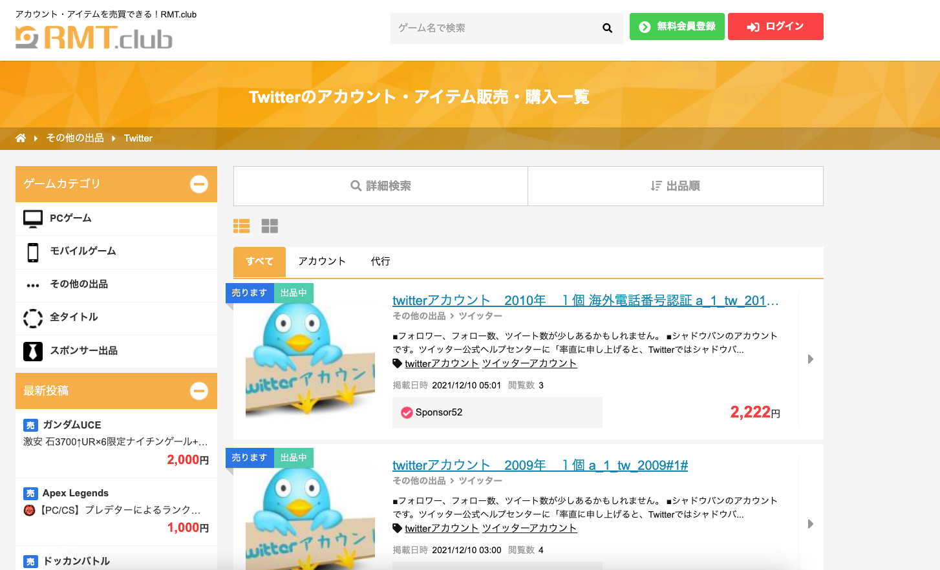This screenshot has height=570, width=940.
Task: Click twitterアカウント tag in 2009年 listing
Action: (x=442, y=529)
